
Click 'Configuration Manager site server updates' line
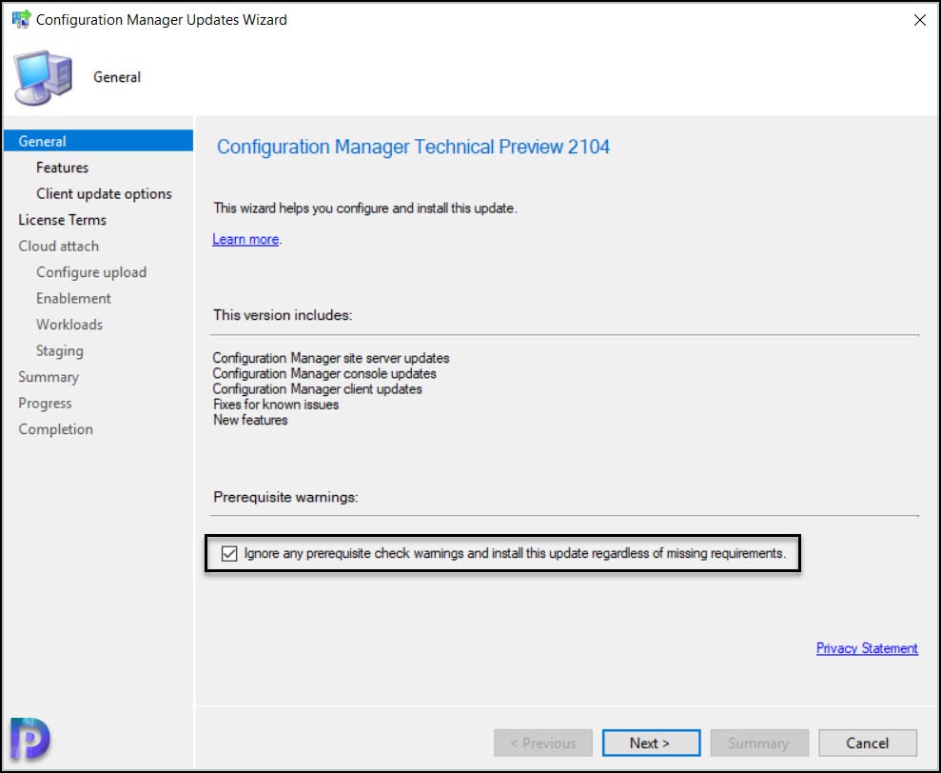tap(331, 358)
